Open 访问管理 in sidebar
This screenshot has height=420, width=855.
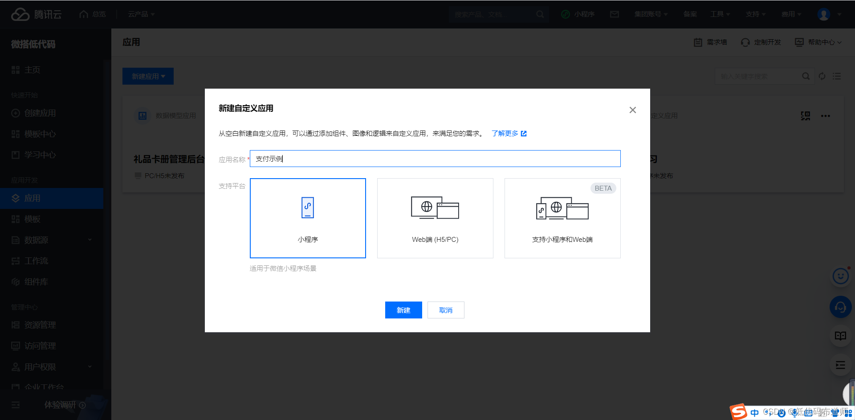pyautogui.click(x=52, y=346)
